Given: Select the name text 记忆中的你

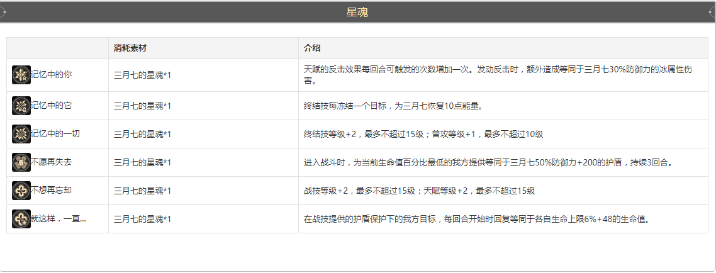Looking at the screenshot, I should click(51, 75).
